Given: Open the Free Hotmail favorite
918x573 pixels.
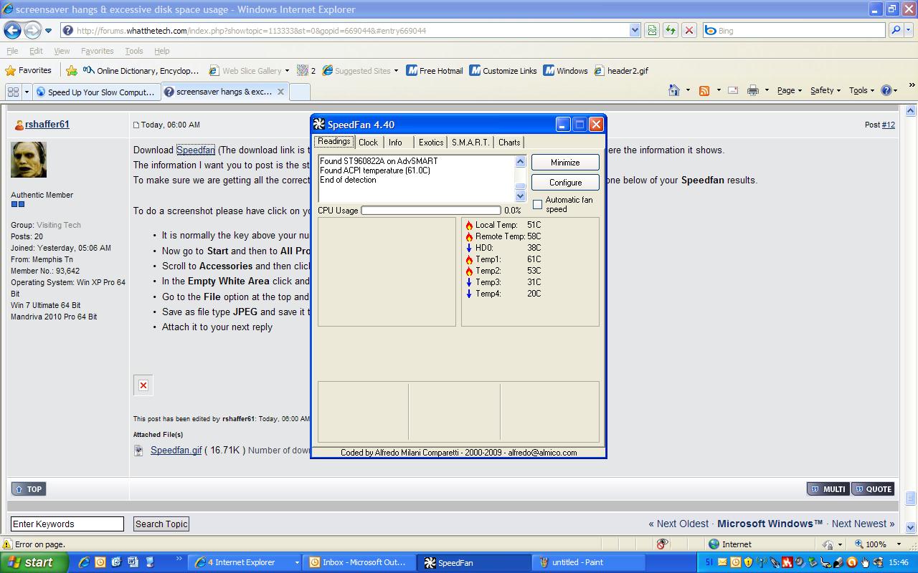Looking at the screenshot, I should 435,70.
